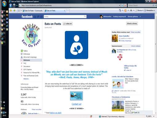
Task: Click the Internet Explorer back arrow button
Action: 10,5
